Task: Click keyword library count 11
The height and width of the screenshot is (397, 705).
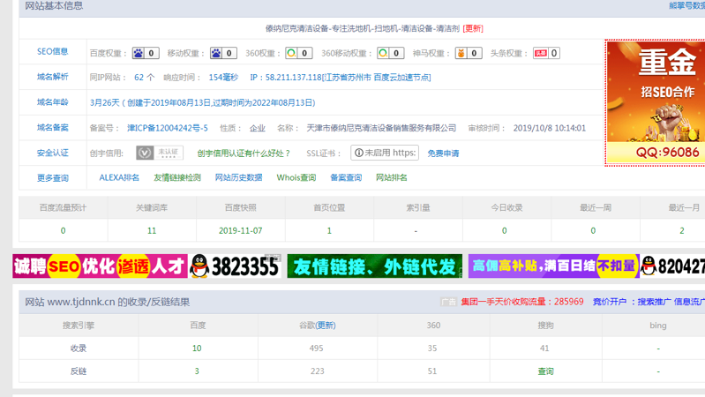Action: tap(152, 230)
